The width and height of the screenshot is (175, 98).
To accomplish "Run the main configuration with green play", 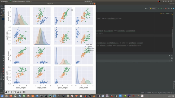I will [x=159, y=8].
